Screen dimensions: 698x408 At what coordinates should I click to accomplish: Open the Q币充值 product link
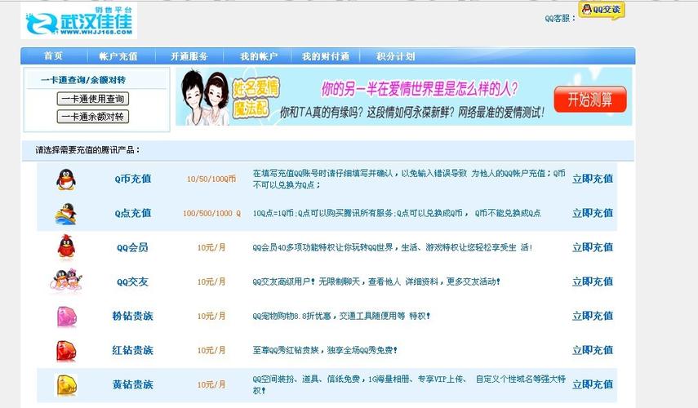[132, 179]
